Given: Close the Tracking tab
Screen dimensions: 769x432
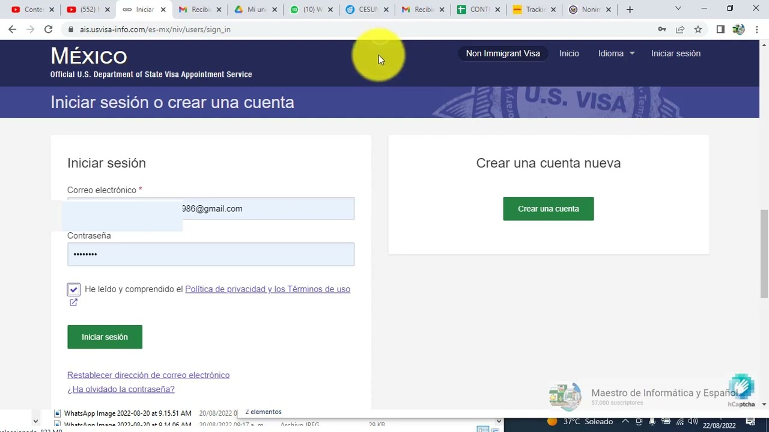Looking at the screenshot, I should [553, 10].
